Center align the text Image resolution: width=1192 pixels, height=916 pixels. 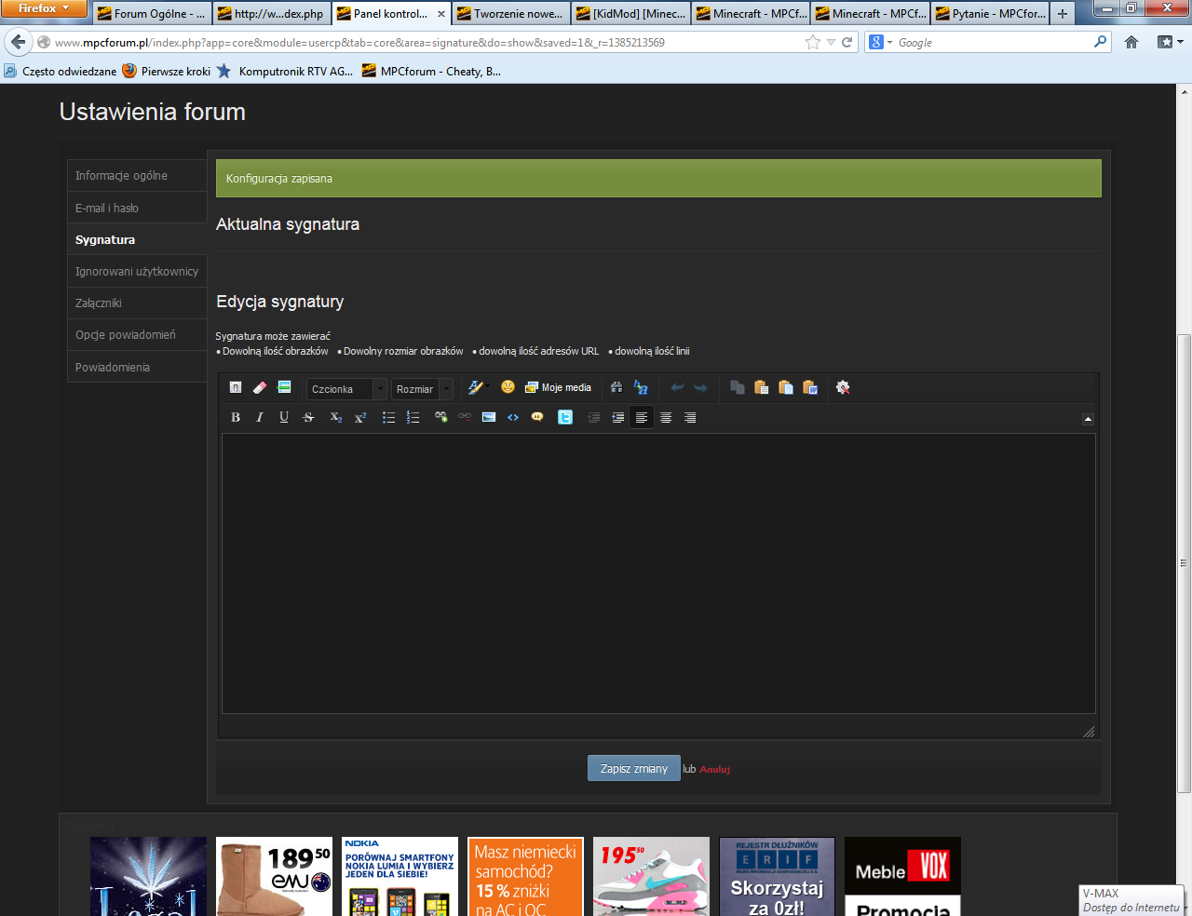[x=666, y=418]
